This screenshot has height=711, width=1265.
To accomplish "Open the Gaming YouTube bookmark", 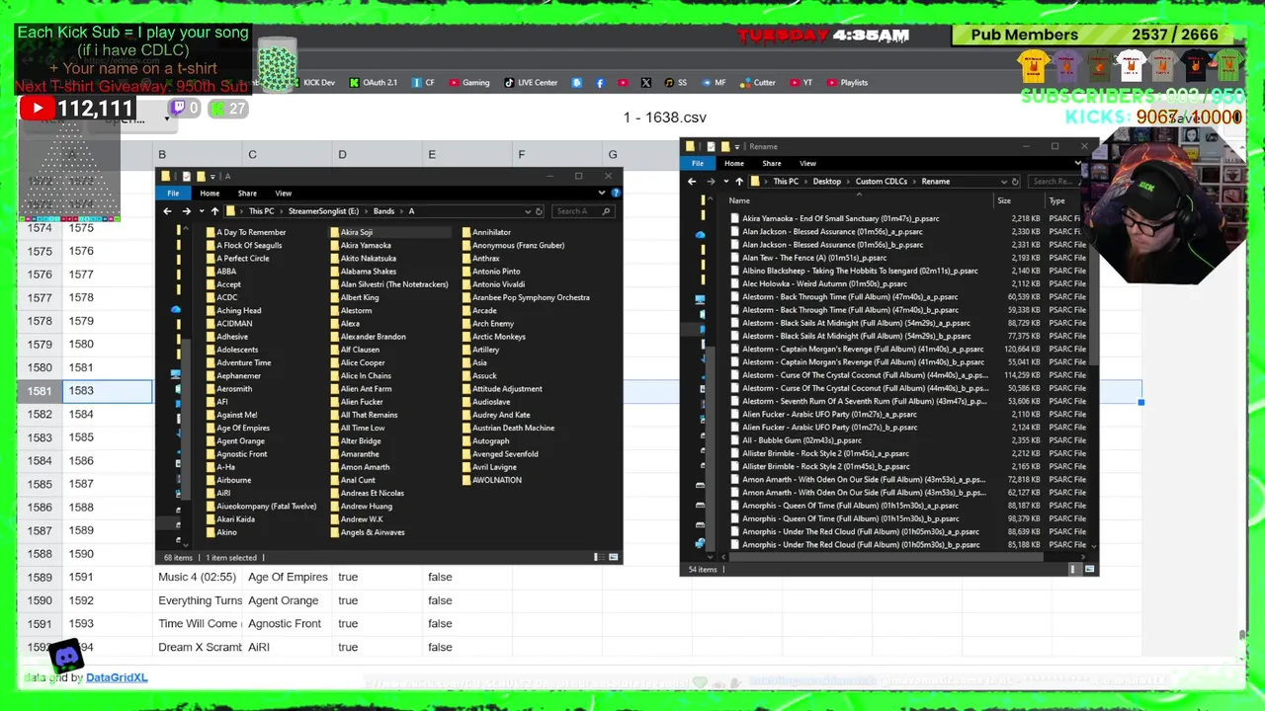I will [469, 83].
